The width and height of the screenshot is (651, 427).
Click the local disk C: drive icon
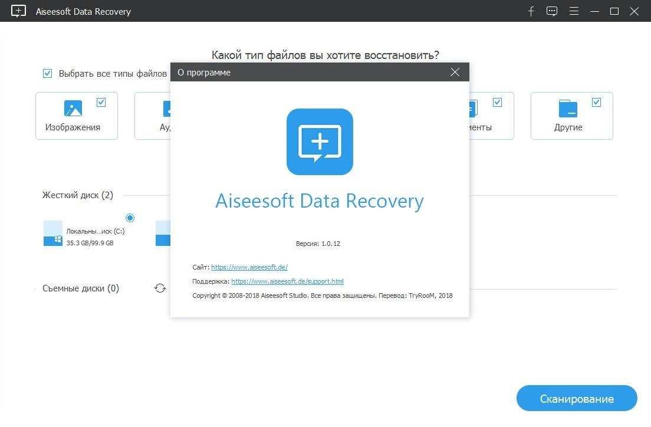coord(53,234)
